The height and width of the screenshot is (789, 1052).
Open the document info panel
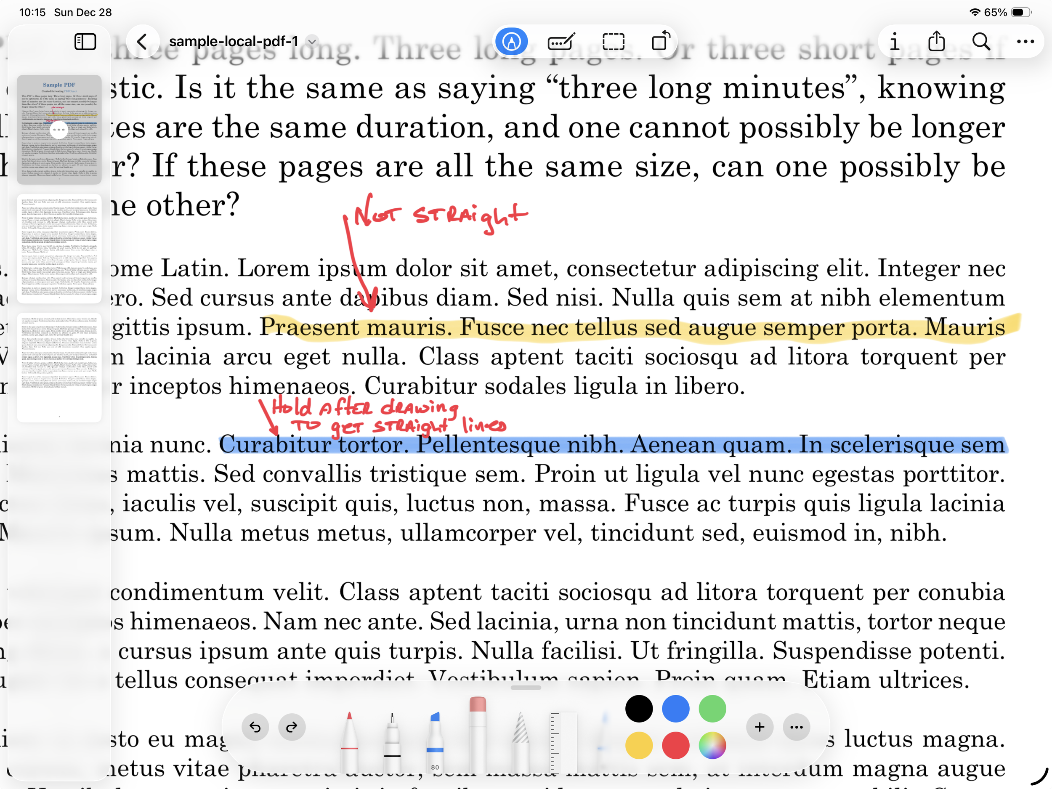point(894,42)
